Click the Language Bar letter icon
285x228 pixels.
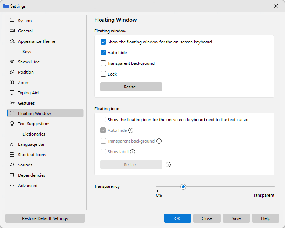(12, 144)
